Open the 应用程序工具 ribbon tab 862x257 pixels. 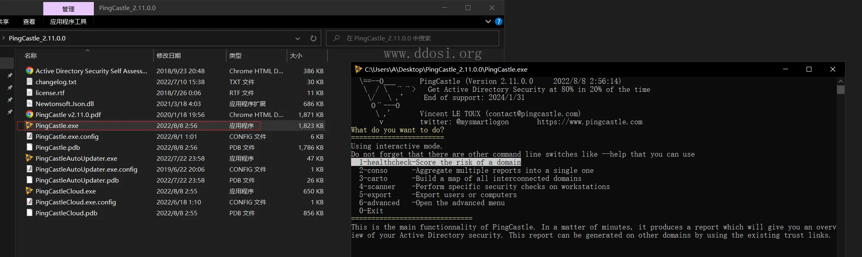pos(68,22)
